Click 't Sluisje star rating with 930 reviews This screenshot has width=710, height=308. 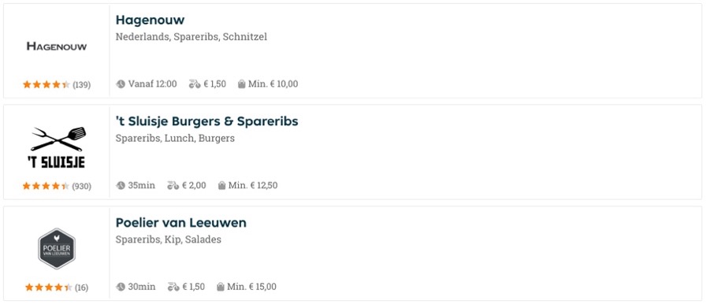57,186
